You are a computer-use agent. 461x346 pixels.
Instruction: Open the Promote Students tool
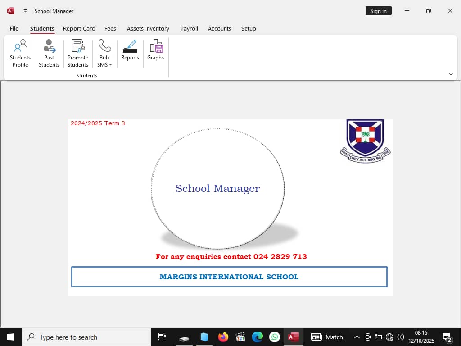[x=78, y=53]
